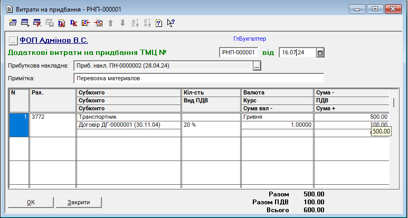Click the delete row icon with red X
The height and width of the screenshot is (218, 408).
37,23
